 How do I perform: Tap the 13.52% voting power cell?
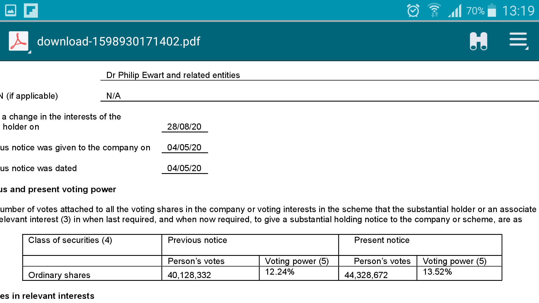pos(437,272)
